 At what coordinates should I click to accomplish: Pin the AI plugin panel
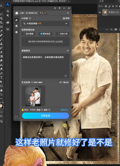tap(59, 8)
